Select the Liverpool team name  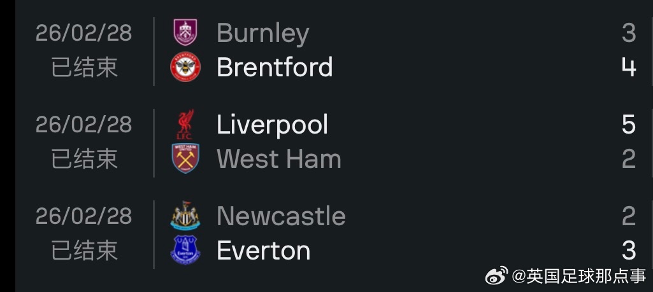coord(273,125)
